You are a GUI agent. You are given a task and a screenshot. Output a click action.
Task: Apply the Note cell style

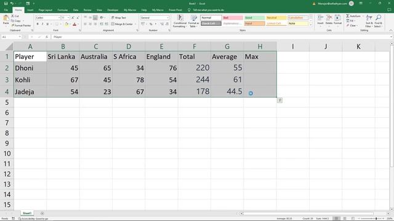(298, 23)
